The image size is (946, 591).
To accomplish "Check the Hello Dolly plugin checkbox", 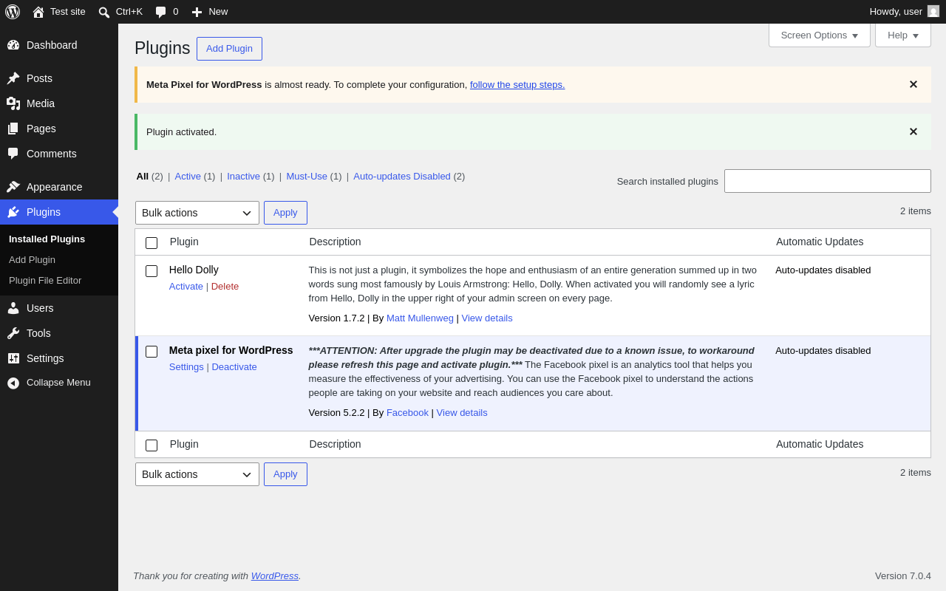I will [x=152, y=271].
